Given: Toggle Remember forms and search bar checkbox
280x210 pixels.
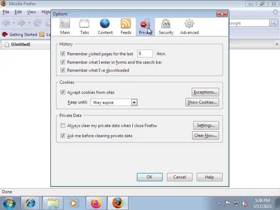Looking at the screenshot, I should (63, 62).
